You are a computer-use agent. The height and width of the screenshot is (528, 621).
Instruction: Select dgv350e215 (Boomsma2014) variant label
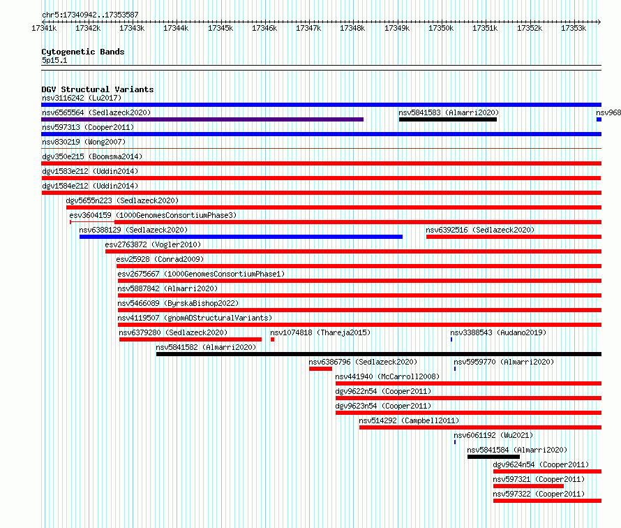pos(92,156)
